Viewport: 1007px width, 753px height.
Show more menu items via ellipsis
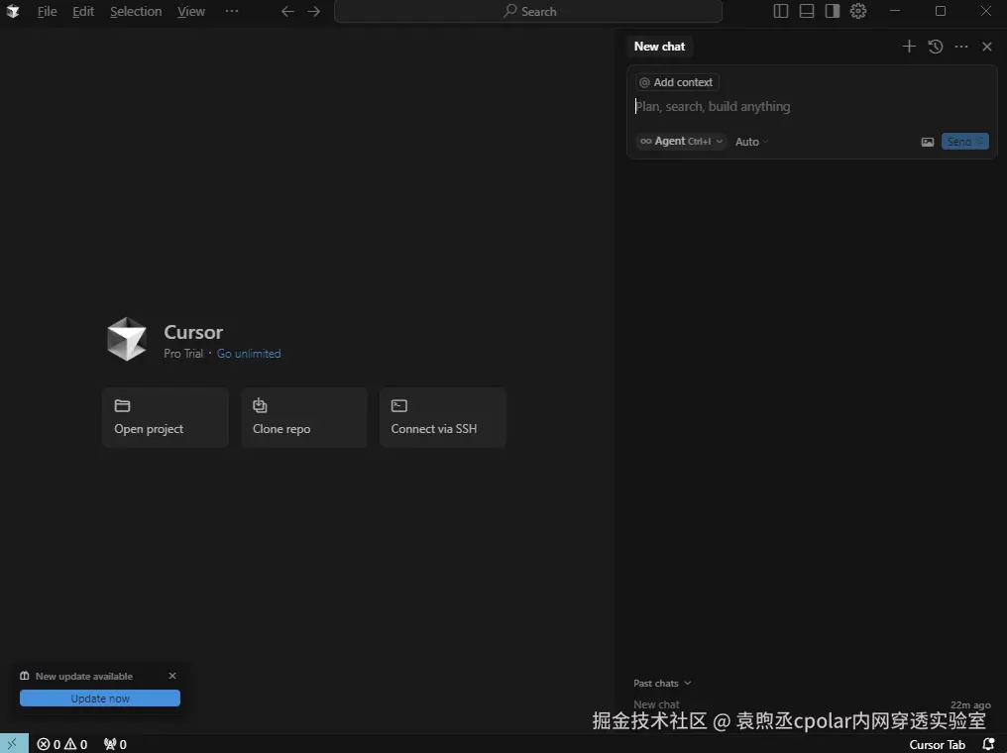(x=232, y=11)
